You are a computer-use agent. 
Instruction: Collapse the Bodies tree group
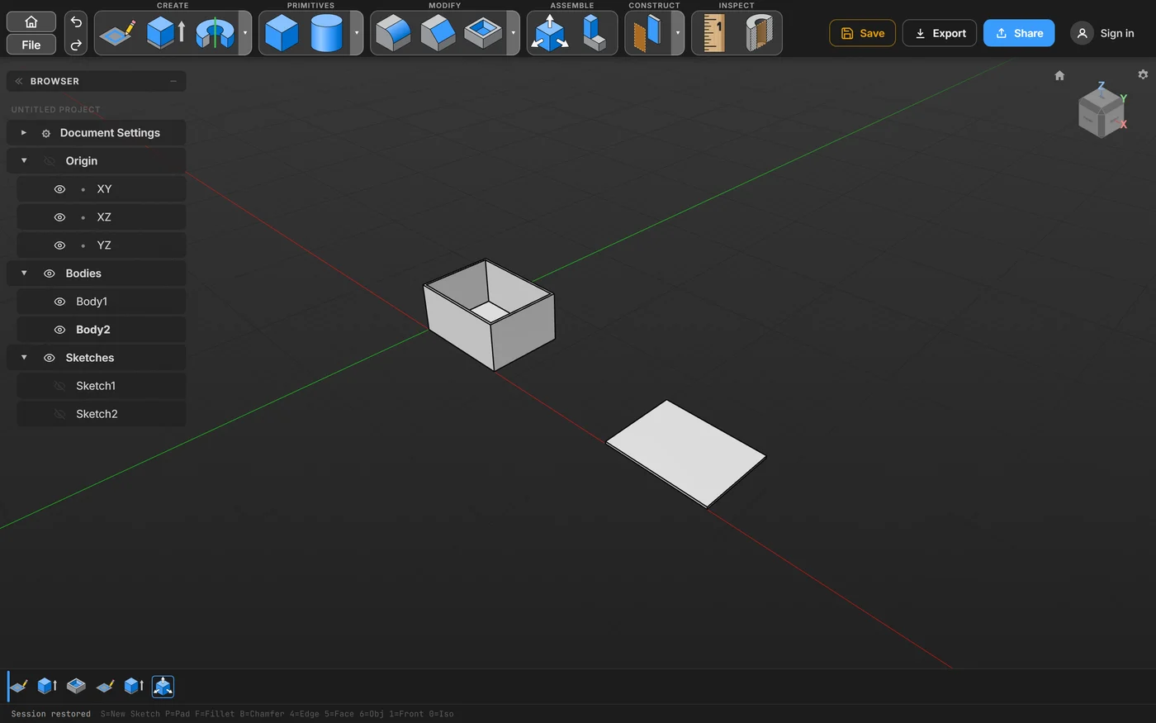click(24, 274)
